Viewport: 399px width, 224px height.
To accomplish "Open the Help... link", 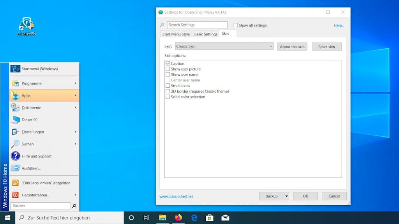I will (x=339, y=25).
